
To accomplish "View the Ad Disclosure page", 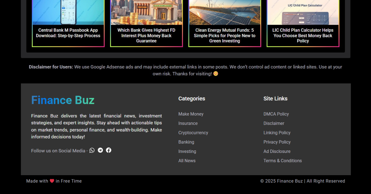I will [277, 151].
